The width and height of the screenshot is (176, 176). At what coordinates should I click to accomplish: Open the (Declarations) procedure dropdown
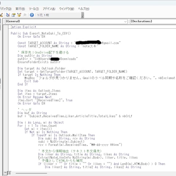pyautogui.click(x=153, y=22)
